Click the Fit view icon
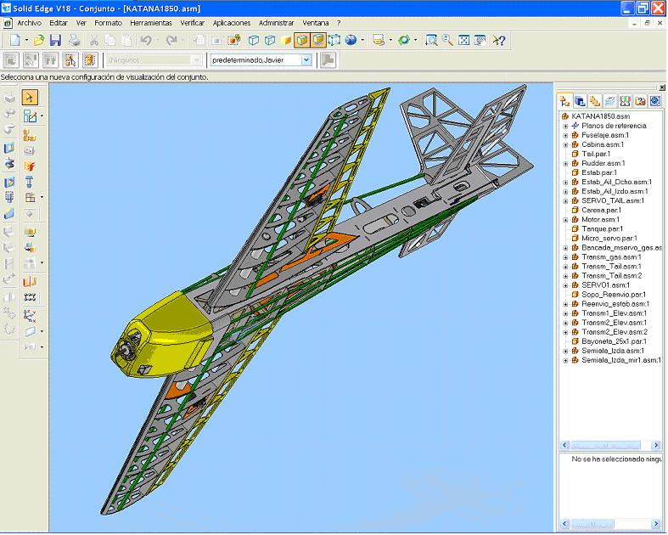 point(463,40)
